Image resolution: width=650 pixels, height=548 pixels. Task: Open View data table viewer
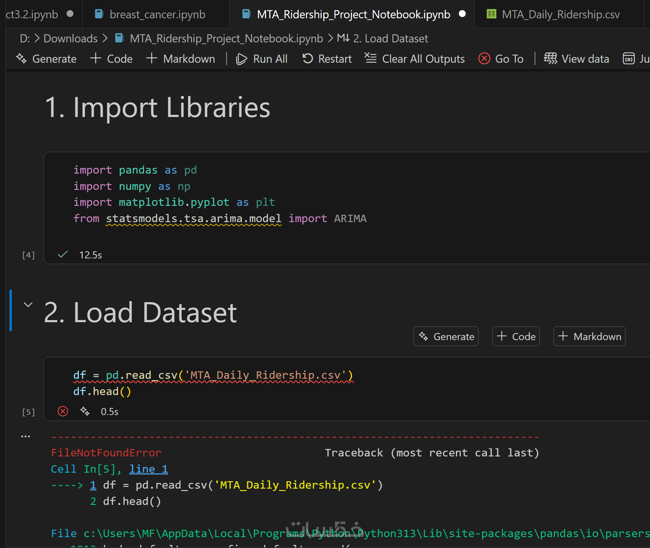pyautogui.click(x=576, y=59)
